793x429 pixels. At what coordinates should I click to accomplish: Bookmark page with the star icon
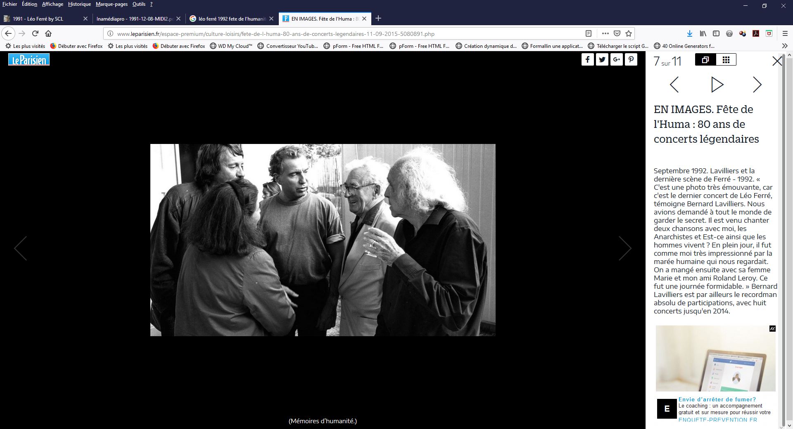(x=629, y=34)
